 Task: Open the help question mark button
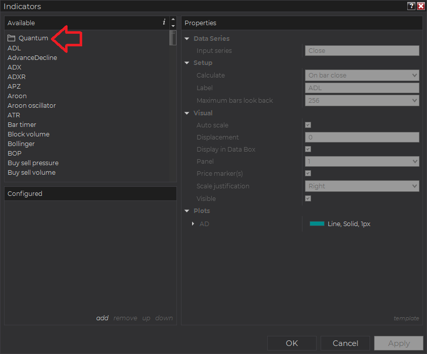(411, 6)
